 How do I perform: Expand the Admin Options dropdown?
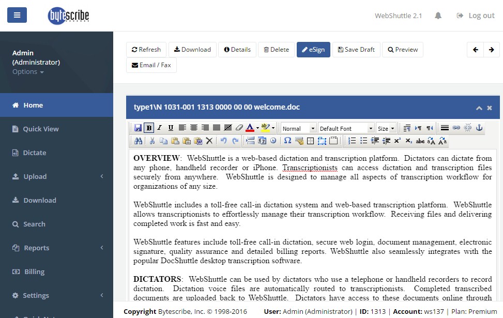coord(28,71)
